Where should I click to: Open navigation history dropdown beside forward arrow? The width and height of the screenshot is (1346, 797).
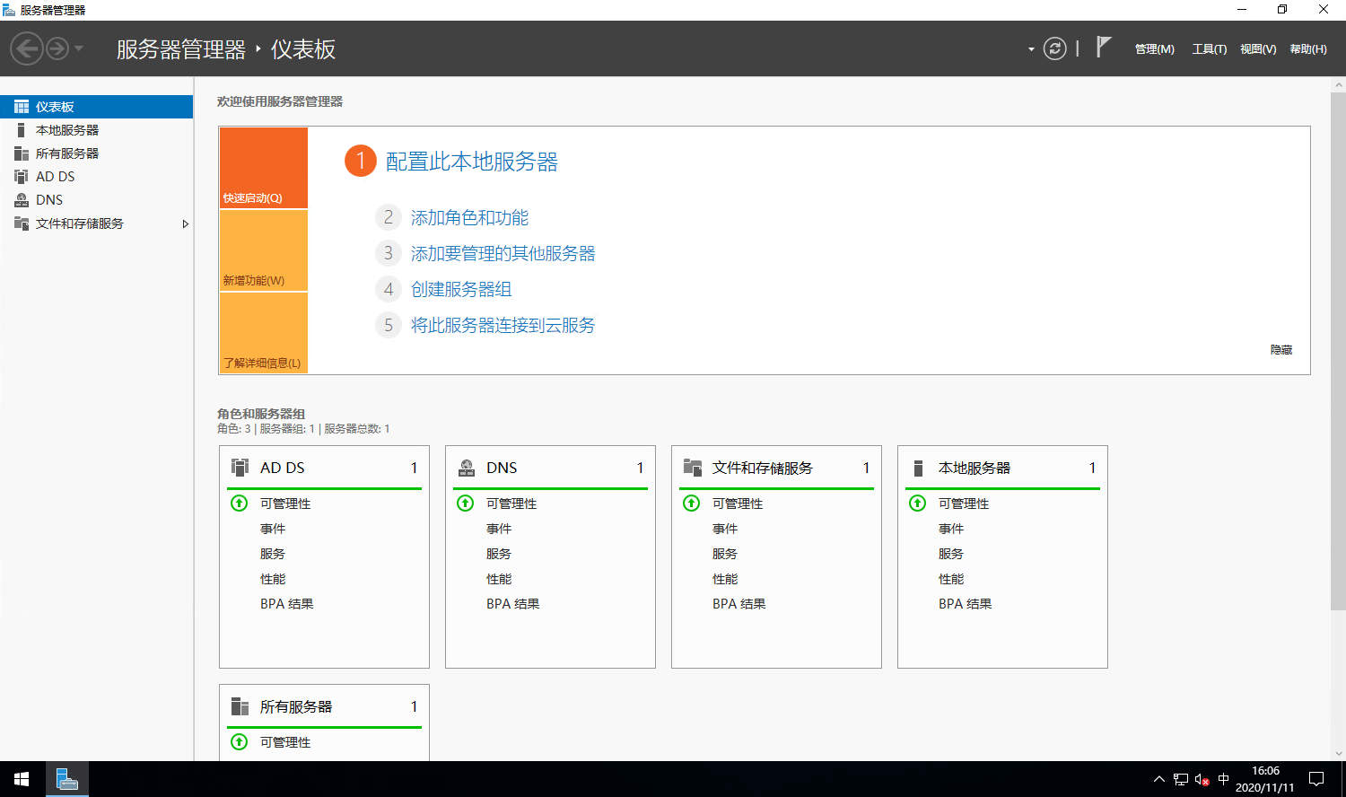[79, 48]
